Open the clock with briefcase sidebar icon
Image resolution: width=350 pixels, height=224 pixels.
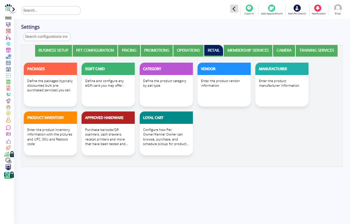point(8,160)
